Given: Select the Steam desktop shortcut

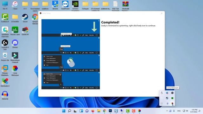Looking at the screenshot, I should click(25, 18).
